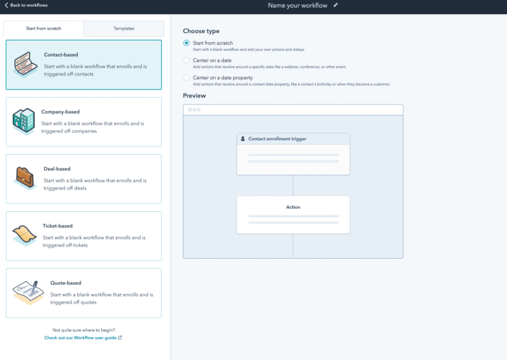Viewport: 507px width, 360px height.
Task: Open the Workflow user guide link
Action: [83, 338]
